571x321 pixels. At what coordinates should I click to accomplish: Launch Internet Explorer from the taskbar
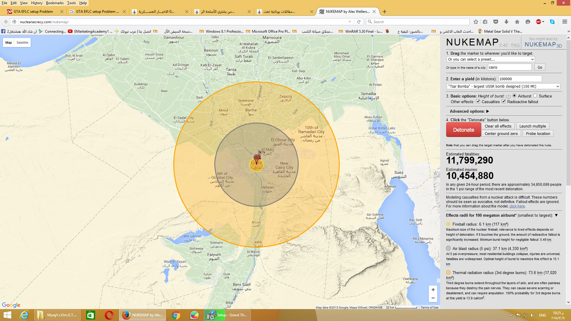(x=24, y=315)
